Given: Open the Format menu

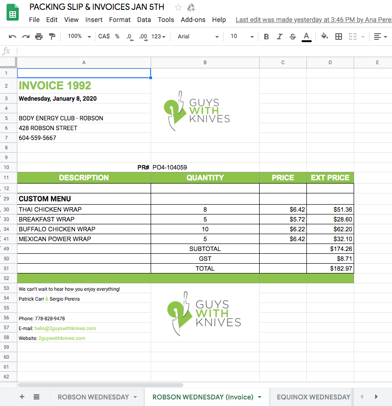Looking at the screenshot, I should pos(120,20).
